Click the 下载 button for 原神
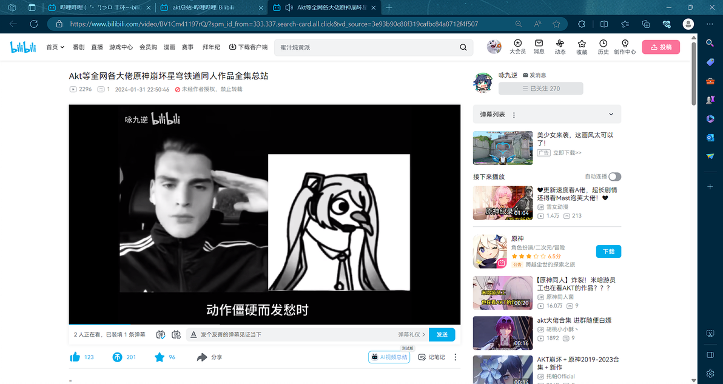The height and width of the screenshot is (384, 723). pos(608,251)
